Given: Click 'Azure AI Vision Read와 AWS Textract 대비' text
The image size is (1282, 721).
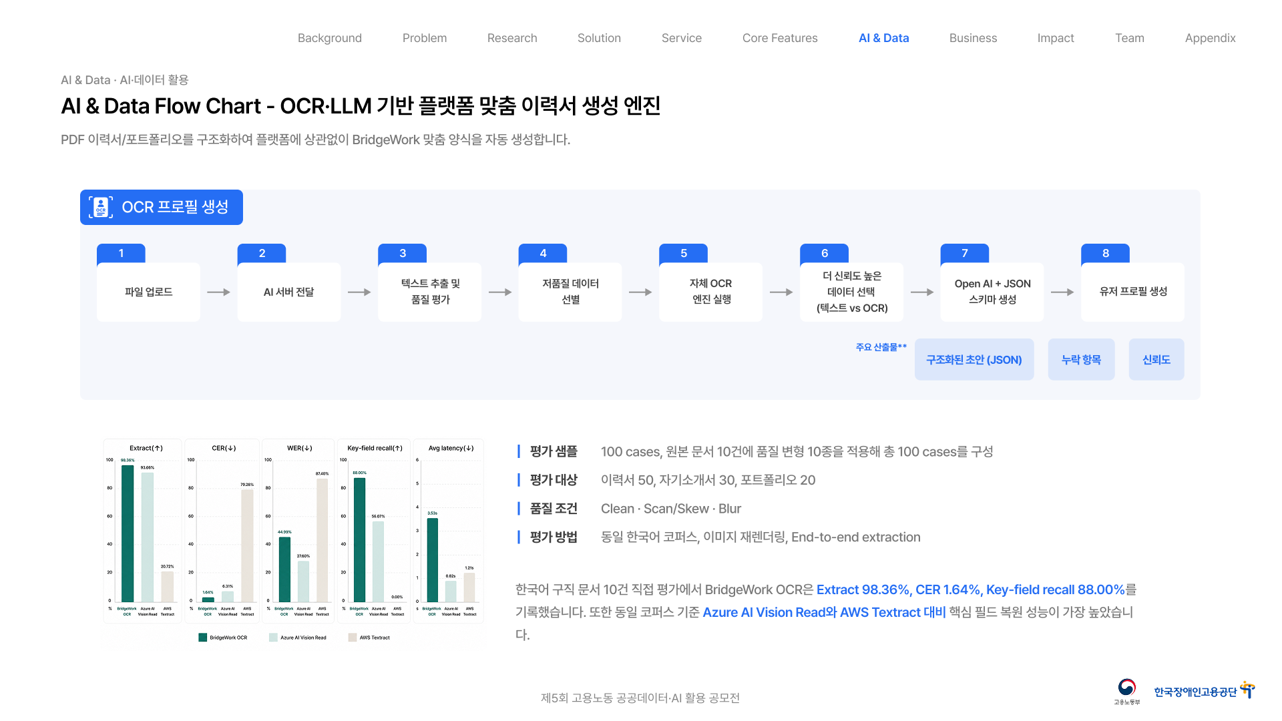Looking at the screenshot, I should [x=824, y=612].
